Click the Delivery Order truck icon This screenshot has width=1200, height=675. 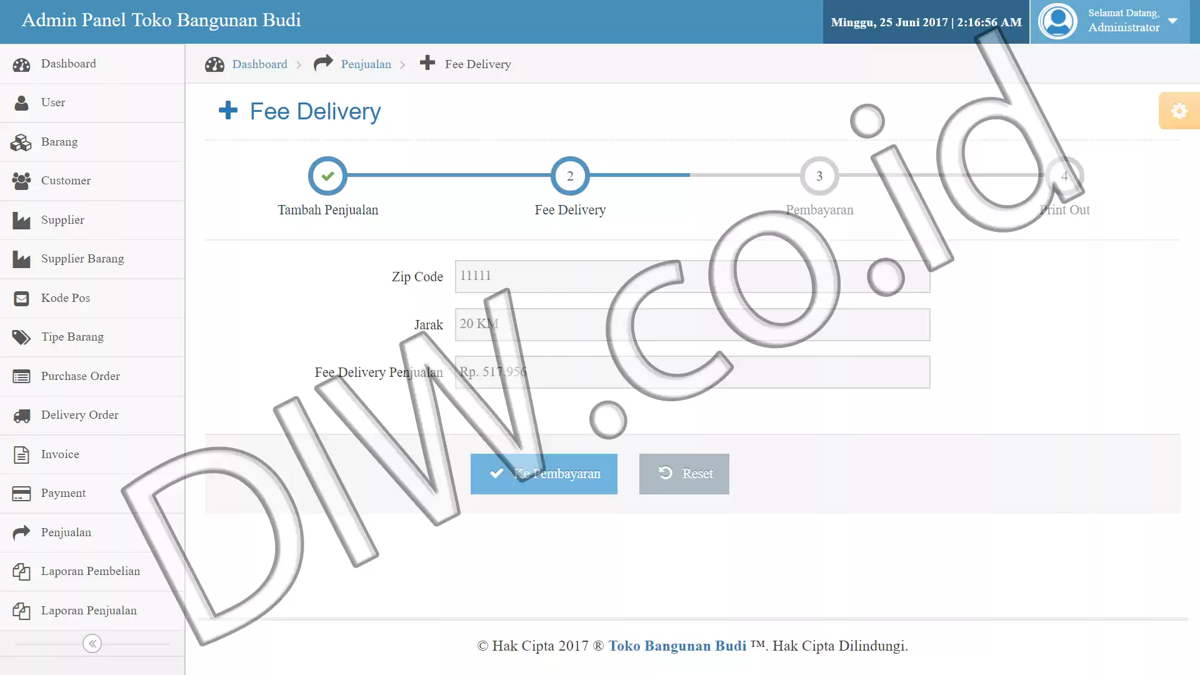[x=21, y=416]
